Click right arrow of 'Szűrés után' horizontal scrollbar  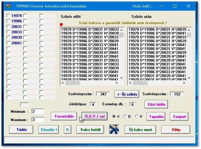point(184,83)
